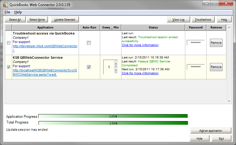The width and height of the screenshot is (236, 145).
Task: Click Update Selected button
Action: (65, 19)
